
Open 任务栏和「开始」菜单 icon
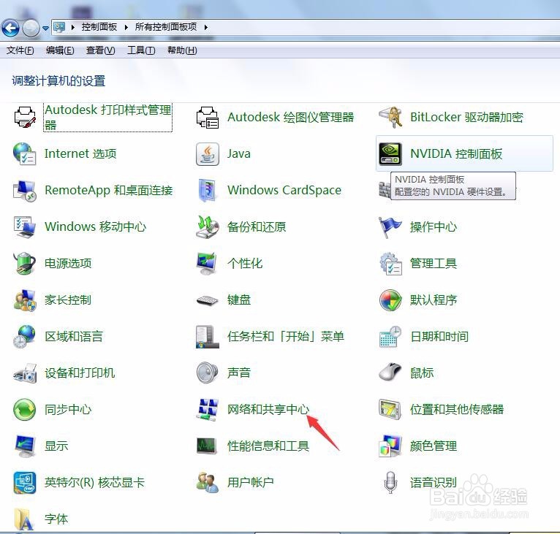(x=208, y=336)
